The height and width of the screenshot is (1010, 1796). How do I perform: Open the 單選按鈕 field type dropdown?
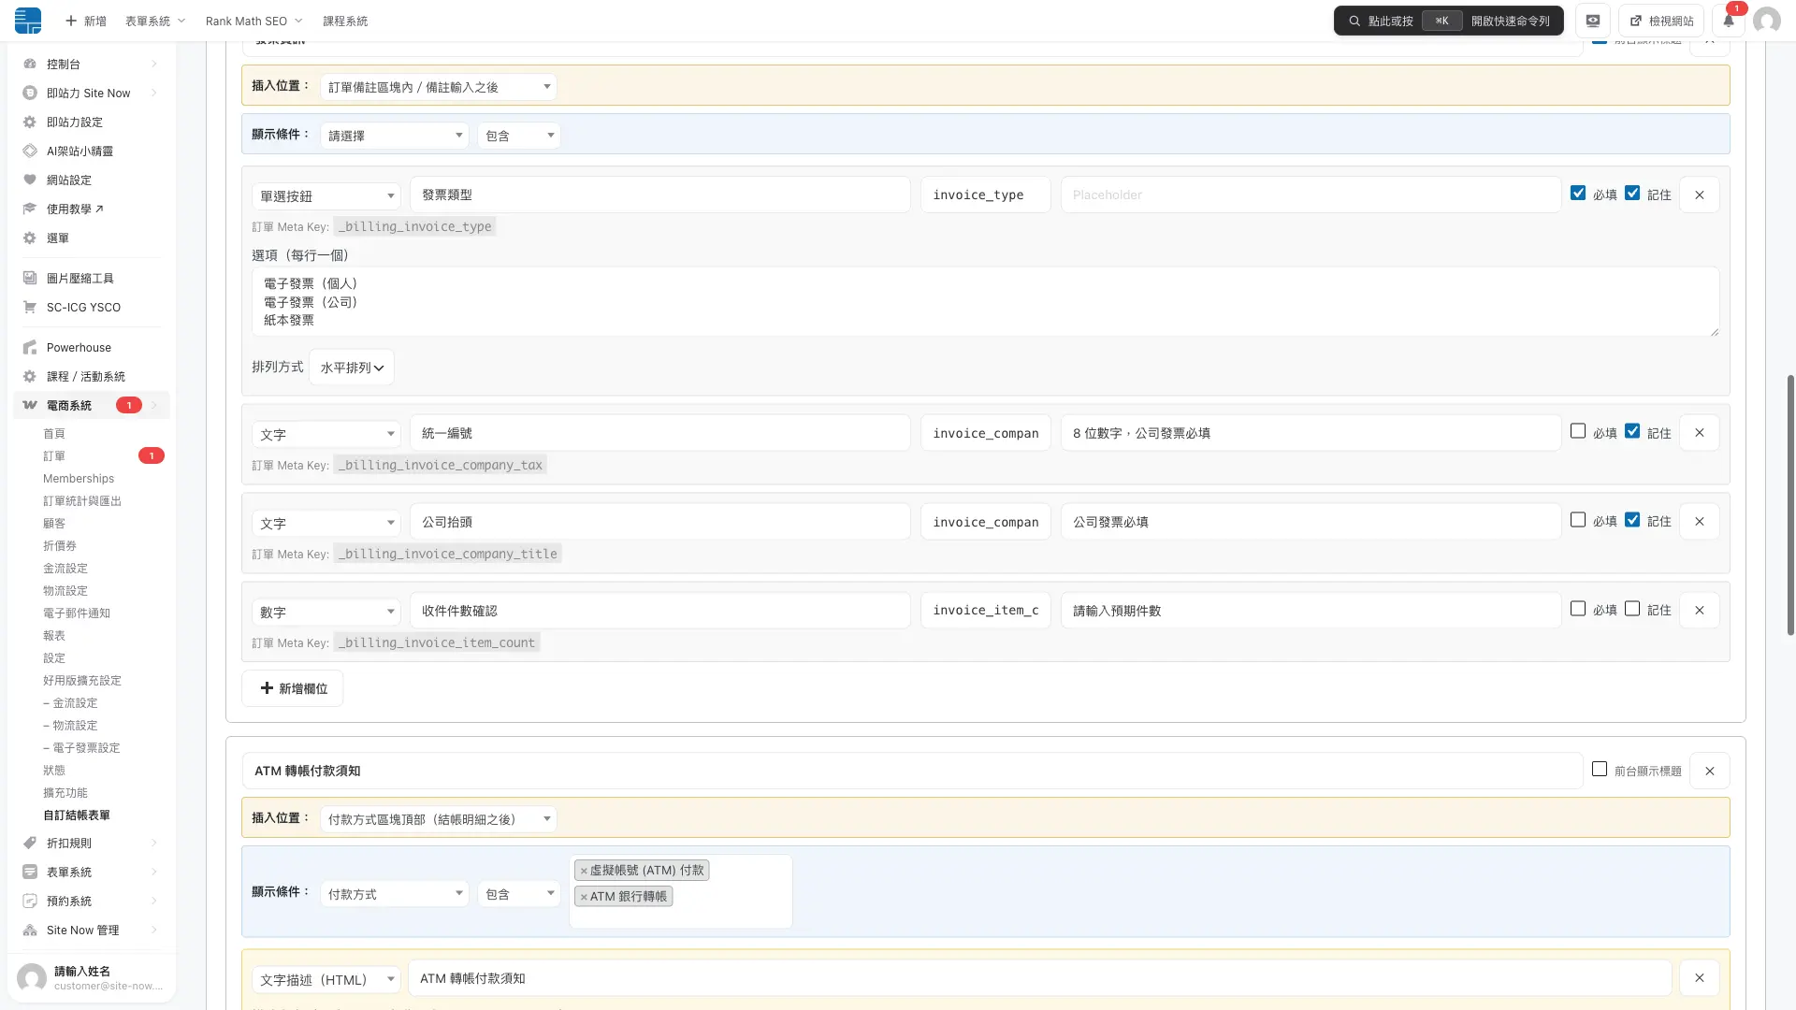pyautogui.click(x=326, y=196)
